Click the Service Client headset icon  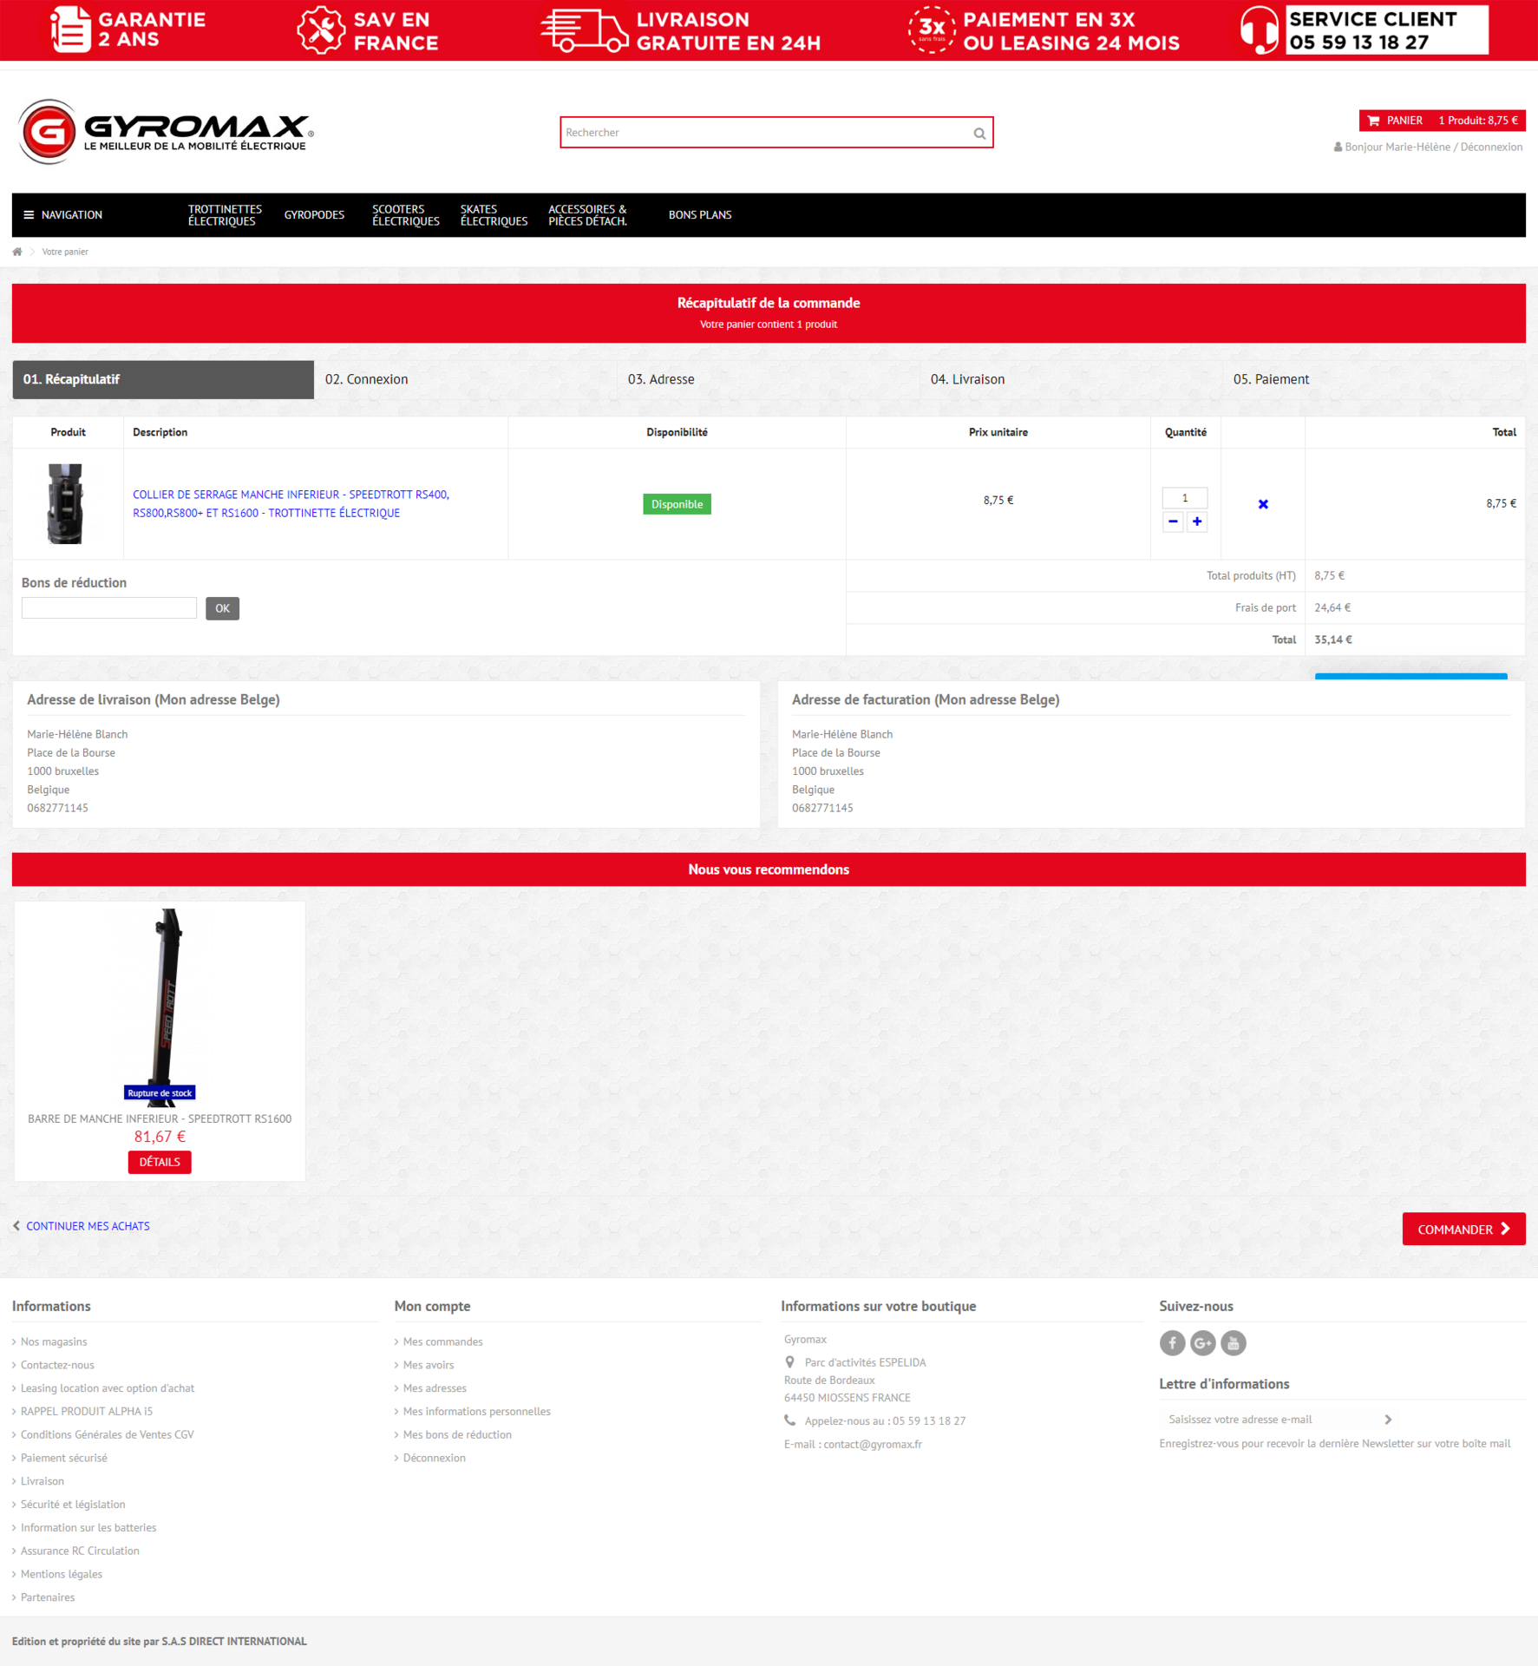click(1260, 30)
